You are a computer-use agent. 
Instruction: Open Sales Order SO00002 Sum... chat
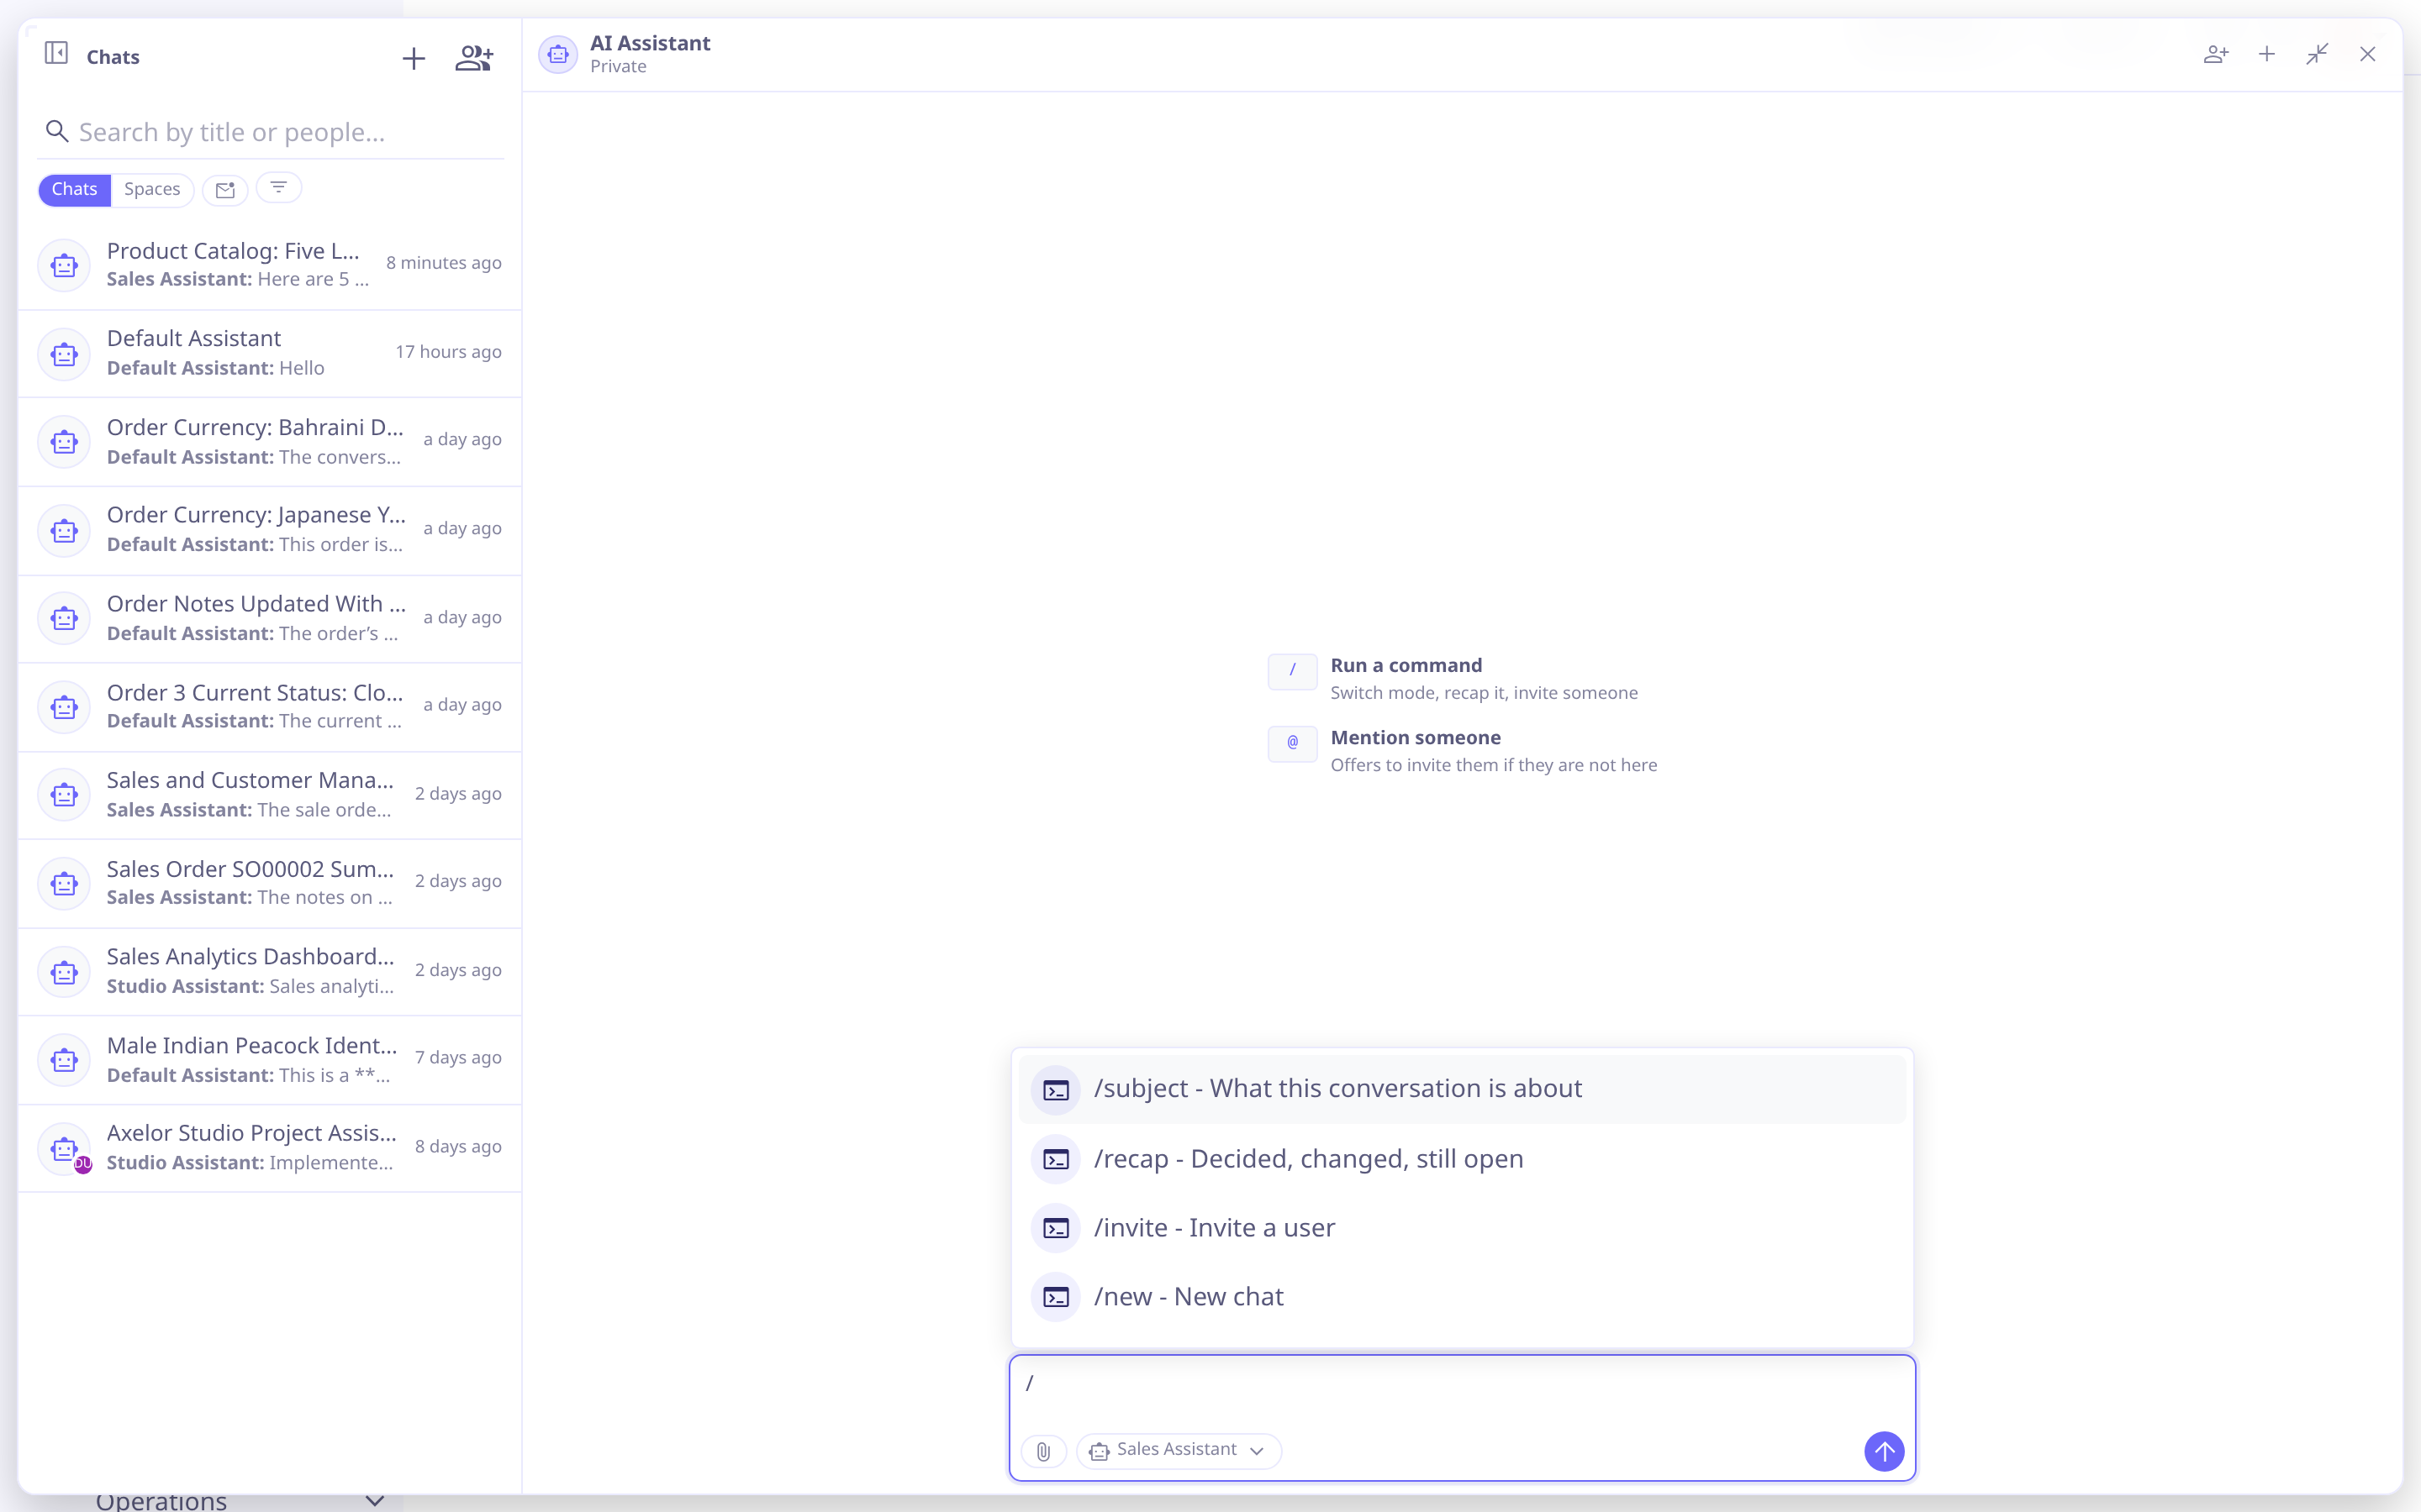(269, 883)
